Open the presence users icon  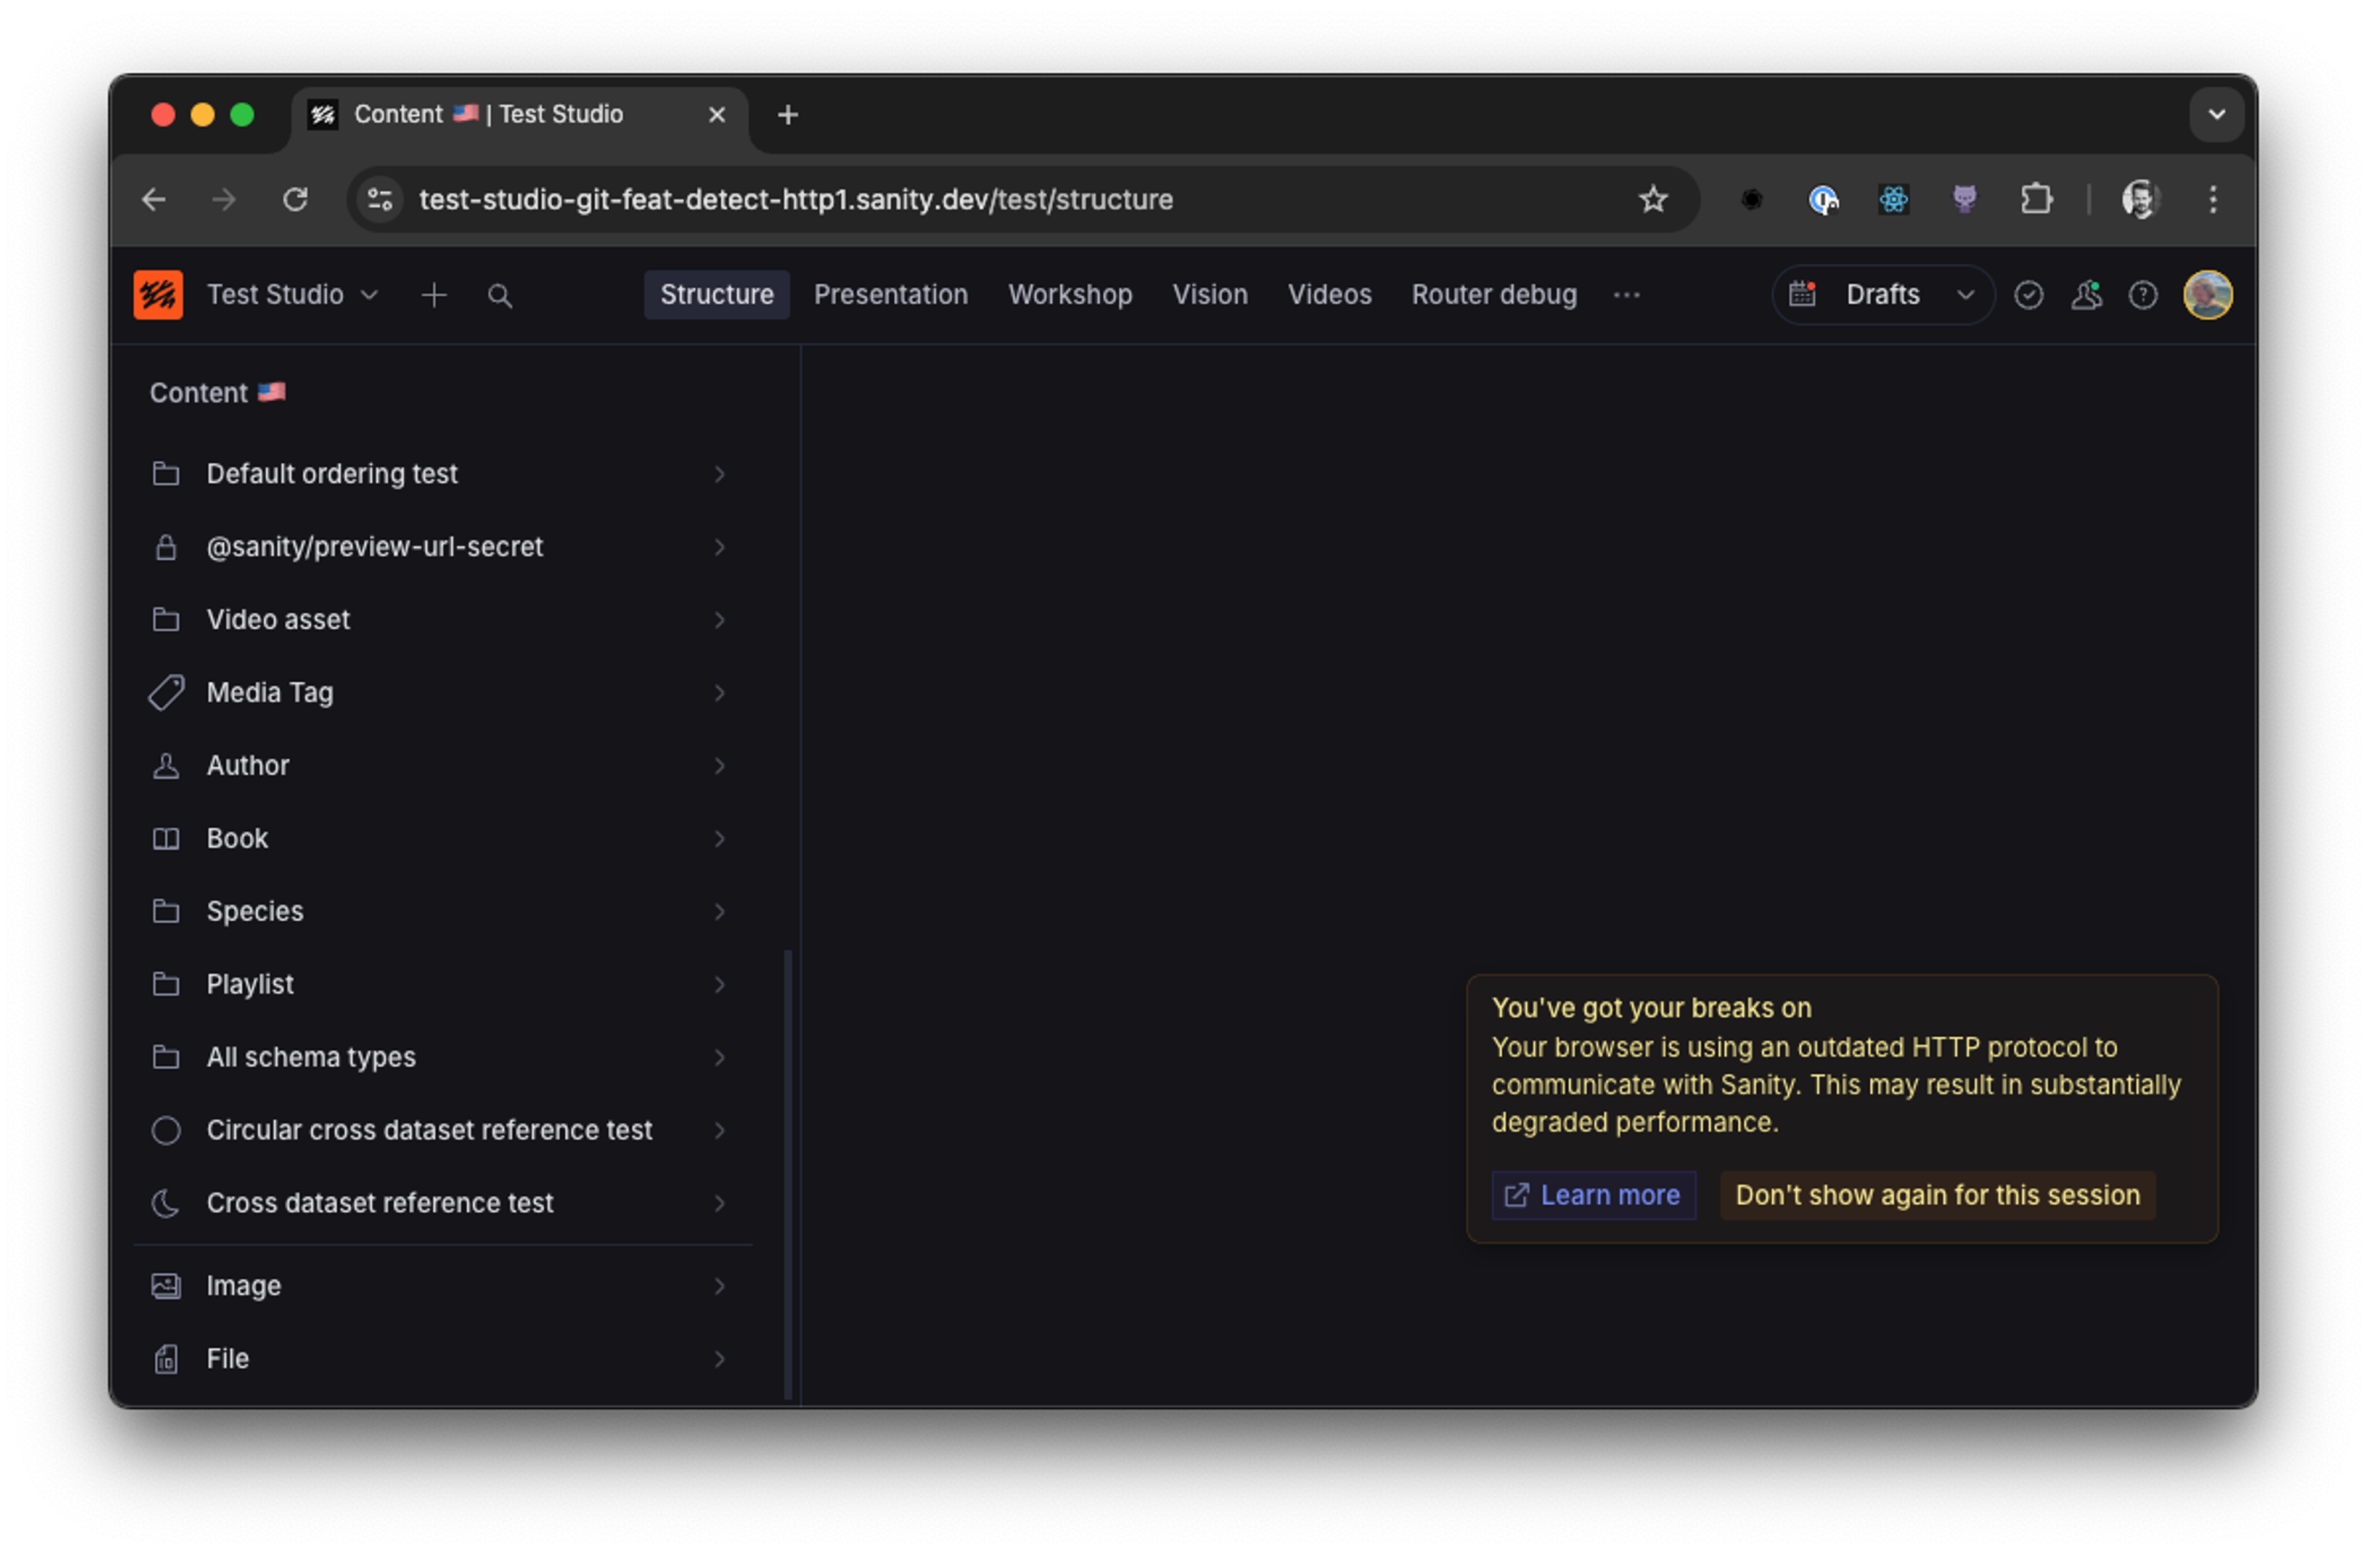pos(2085,295)
